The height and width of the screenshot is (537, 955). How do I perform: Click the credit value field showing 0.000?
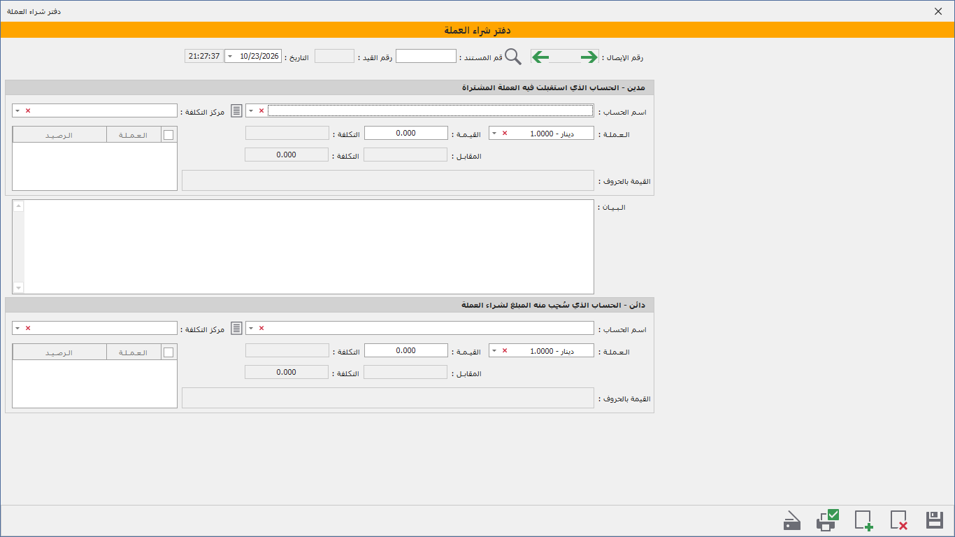405,350
